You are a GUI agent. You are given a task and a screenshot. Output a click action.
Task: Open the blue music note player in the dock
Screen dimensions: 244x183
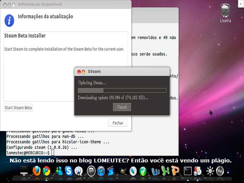101,171
